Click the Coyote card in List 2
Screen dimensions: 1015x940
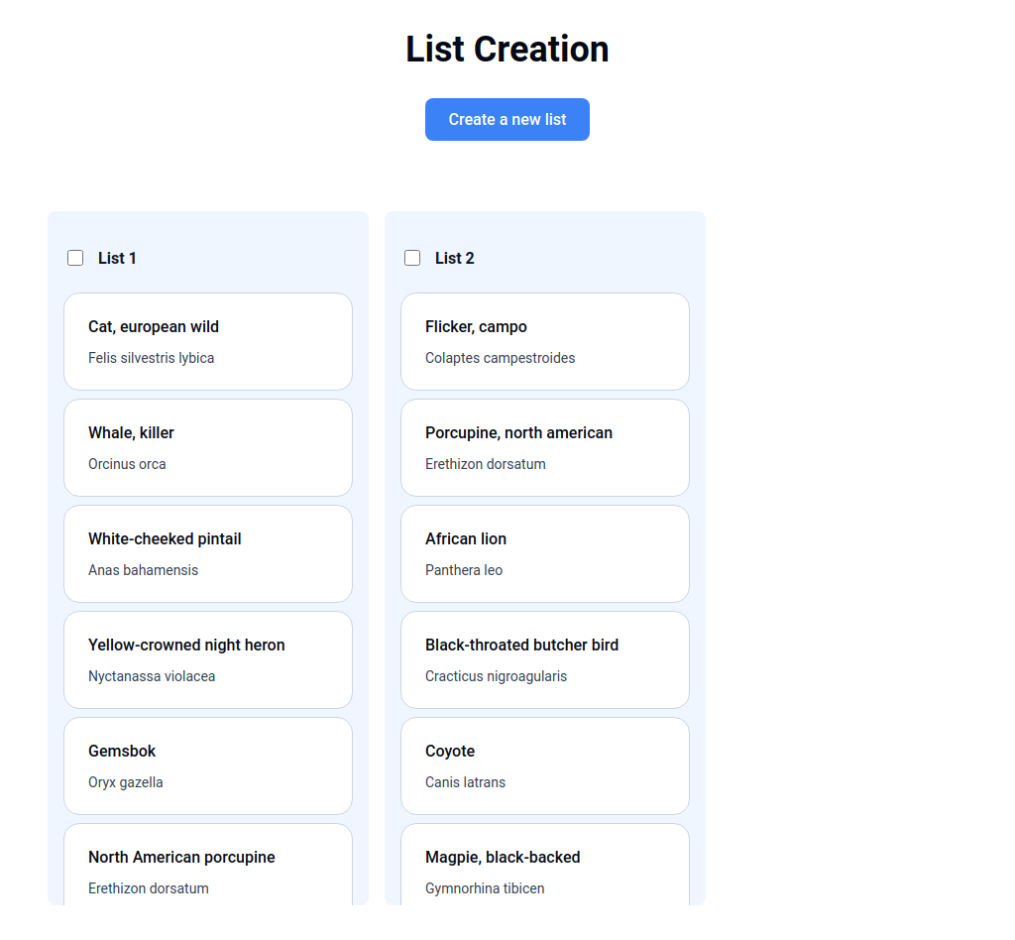click(x=544, y=765)
